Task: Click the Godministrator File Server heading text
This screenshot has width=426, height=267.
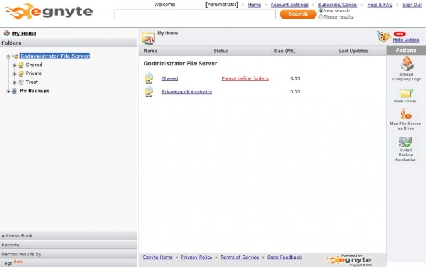Action: pos(181,64)
